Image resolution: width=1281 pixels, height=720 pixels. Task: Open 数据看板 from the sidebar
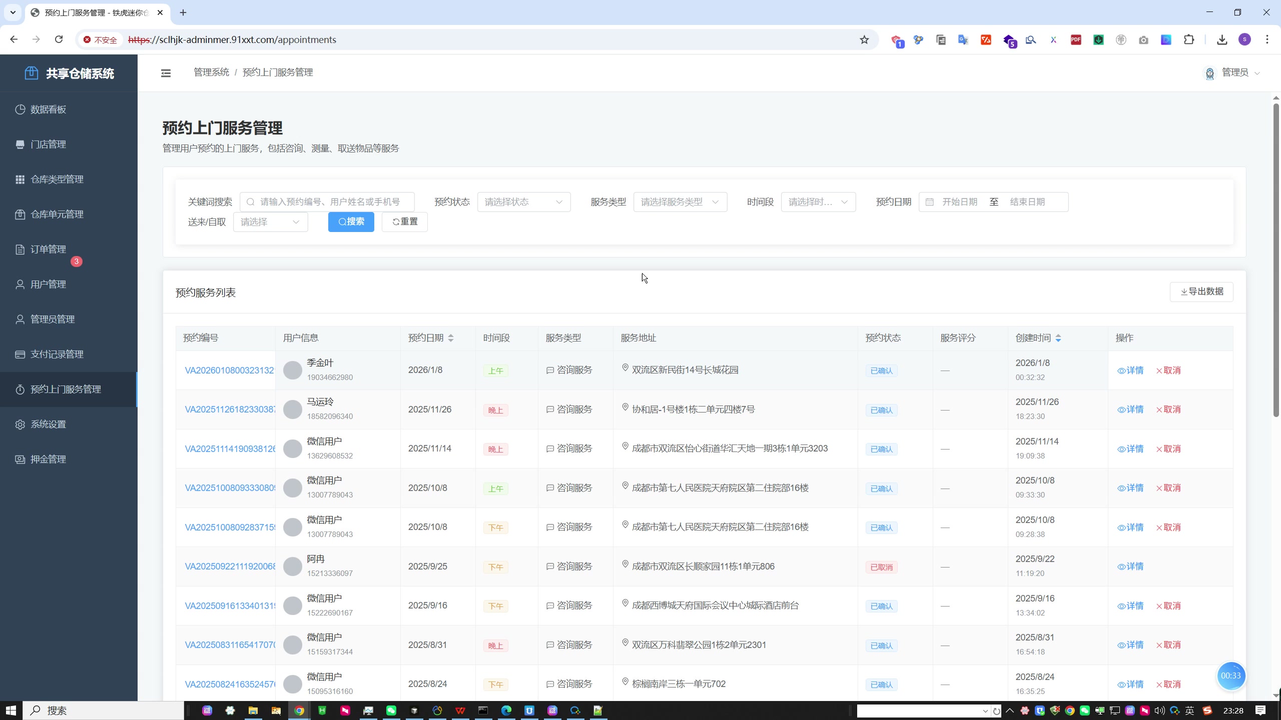point(48,109)
